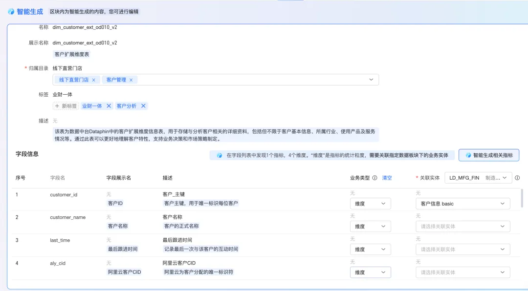
Task: Click the customer_name field name
Action: coord(67,217)
